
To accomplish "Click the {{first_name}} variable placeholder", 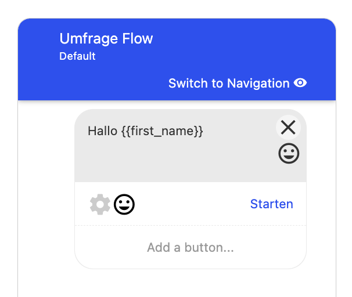I will pyautogui.click(x=162, y=131).
